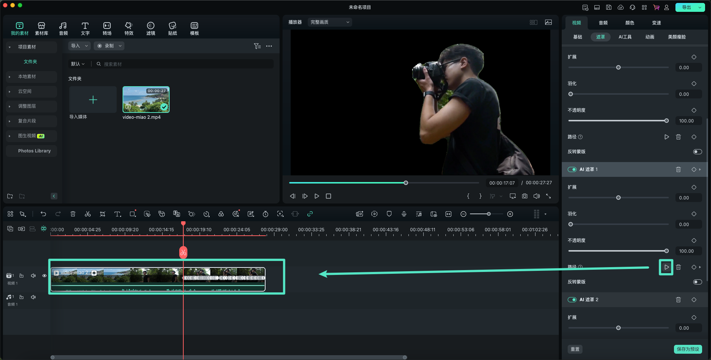Toggle the AI 遮罩 1 switch off
This screenshot has height=360, width=711.
pyautogui.click(x=572, y=169)
